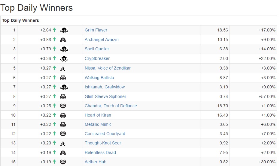Open the Concealed Courtyard link
The width and height of the screenshot is (280, 166).
tap(105, 134)
